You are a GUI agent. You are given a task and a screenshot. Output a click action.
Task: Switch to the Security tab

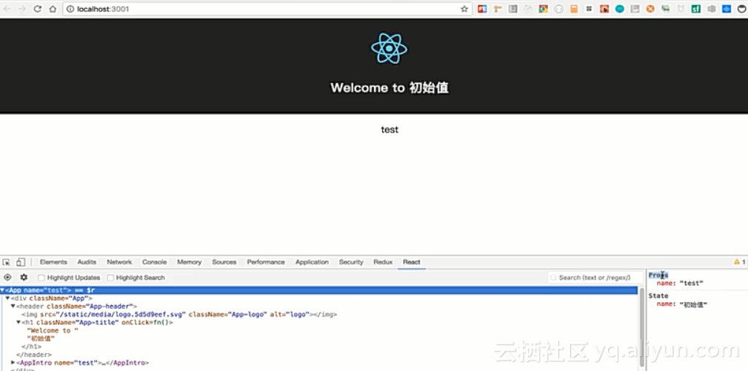click(351, 262)
